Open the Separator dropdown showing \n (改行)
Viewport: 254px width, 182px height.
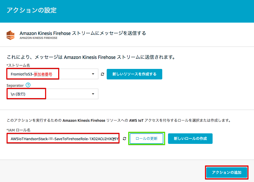tap(52, 94)
